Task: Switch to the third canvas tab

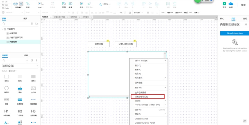Action: [74, 17]
